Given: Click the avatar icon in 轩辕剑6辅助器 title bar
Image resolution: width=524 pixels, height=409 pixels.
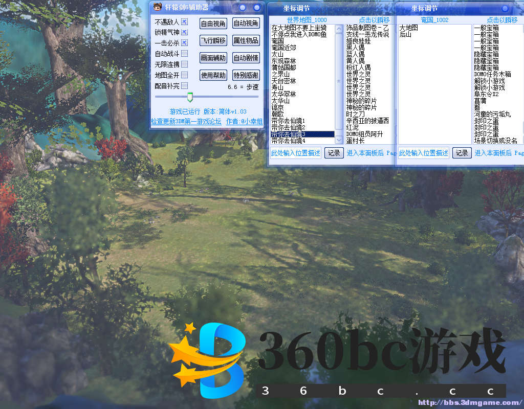Looking at the screenshot, I should point(157,7).
